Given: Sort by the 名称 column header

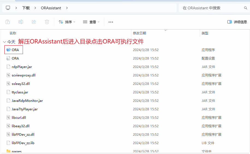Looking at the screenshot, I should [x=13, y=33].
